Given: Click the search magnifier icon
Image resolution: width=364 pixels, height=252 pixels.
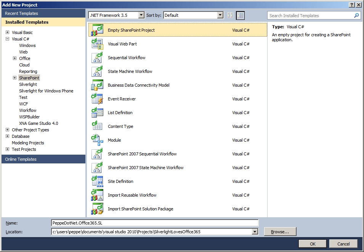Looking at the screenshot, I should pyautogui.click(x=356, y=15).
